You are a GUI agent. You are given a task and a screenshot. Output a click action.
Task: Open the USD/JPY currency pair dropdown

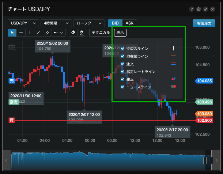point(23,23)
